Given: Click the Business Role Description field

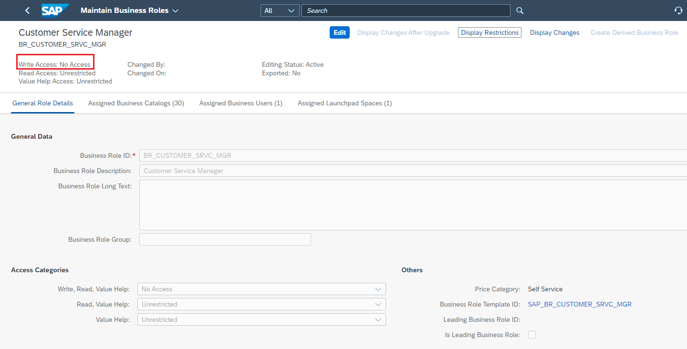Looking at the screenshot, I should (413, 171).
